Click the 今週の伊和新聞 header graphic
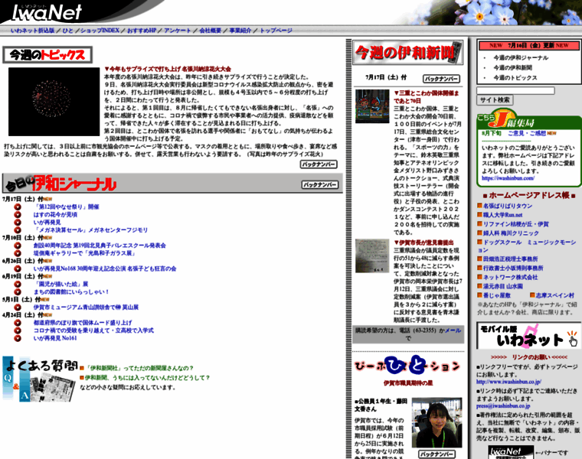The width and height of the screenshot is (582, 459). pos(407,52)
